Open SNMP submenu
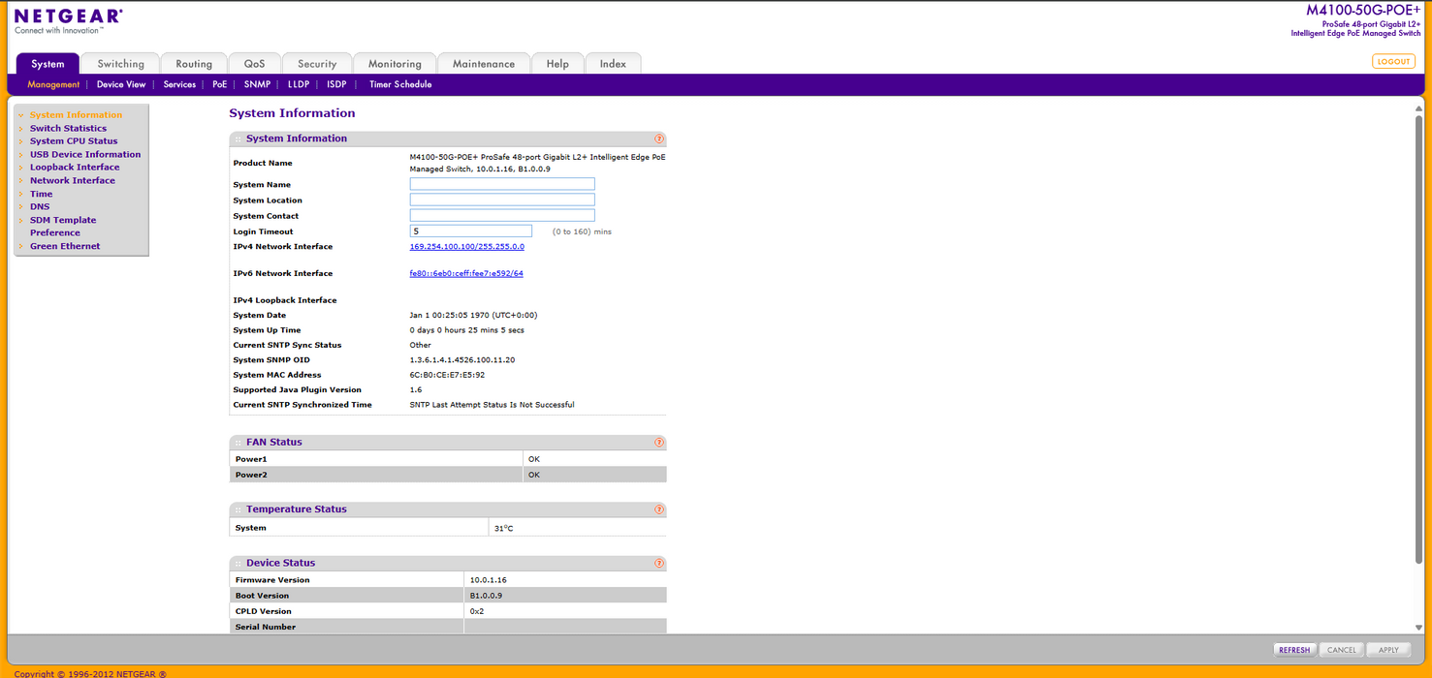1432x678 pixels. click(257, 84)
